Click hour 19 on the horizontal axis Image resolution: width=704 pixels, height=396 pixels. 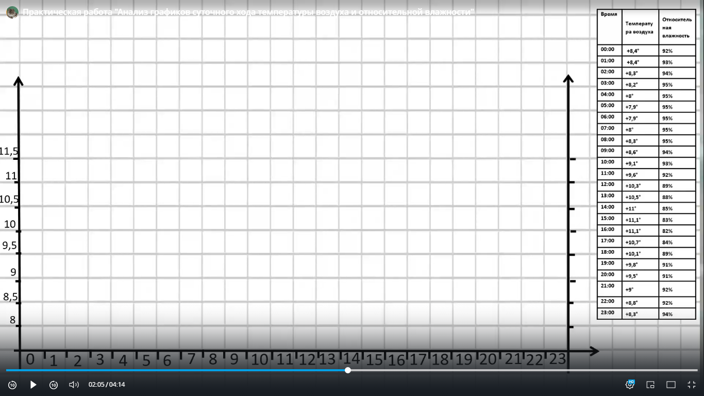tap(464, 359)
